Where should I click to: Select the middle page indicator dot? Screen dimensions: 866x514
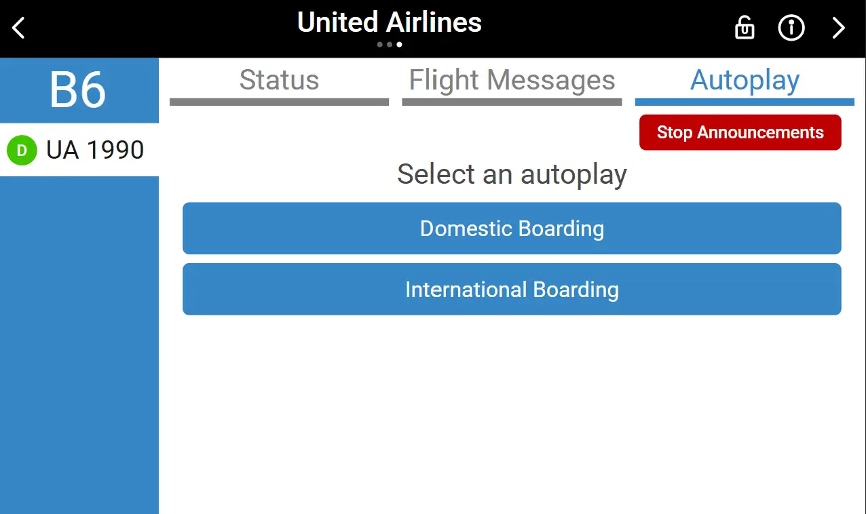coord(390,45)
